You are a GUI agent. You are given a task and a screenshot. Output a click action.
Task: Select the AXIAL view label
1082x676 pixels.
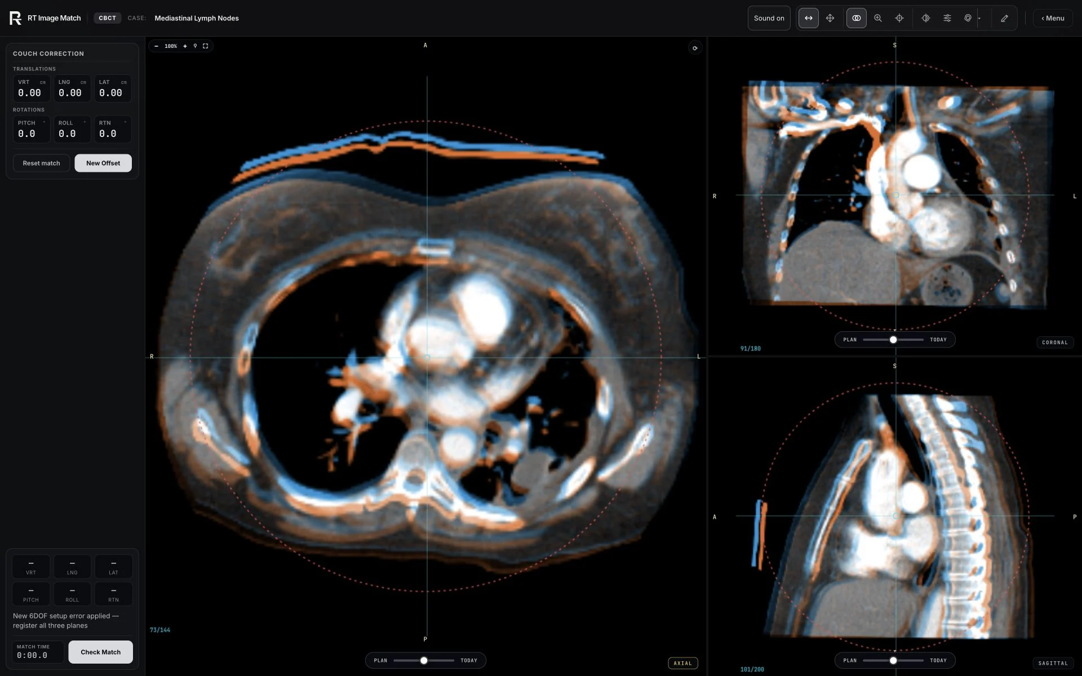[x=682, y=663]
